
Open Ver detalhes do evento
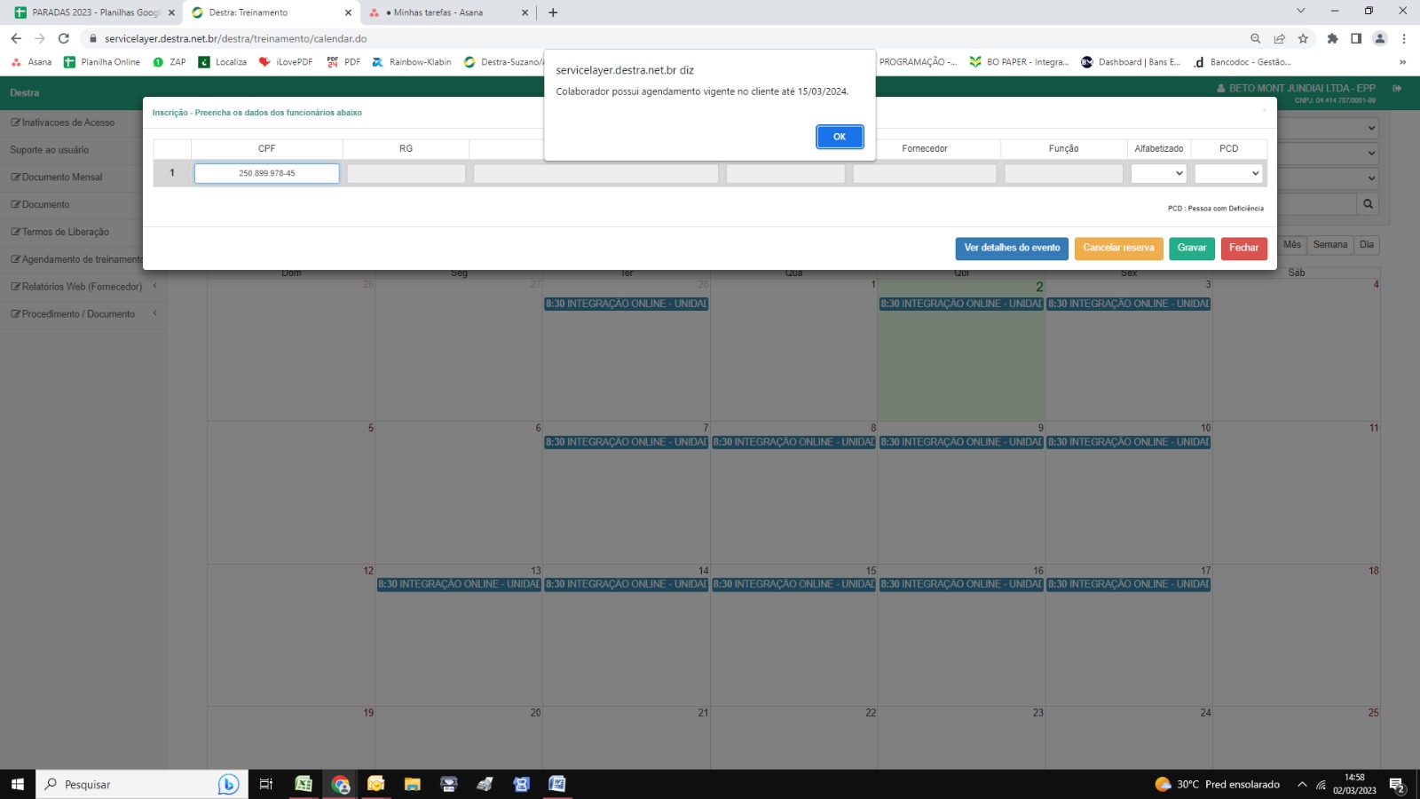(1012, 249)
